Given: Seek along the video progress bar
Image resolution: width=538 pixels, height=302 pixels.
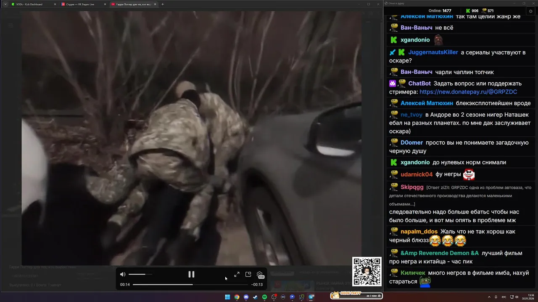Looking at the screenshot, I should pyautogui.click(x=190, y=284).
